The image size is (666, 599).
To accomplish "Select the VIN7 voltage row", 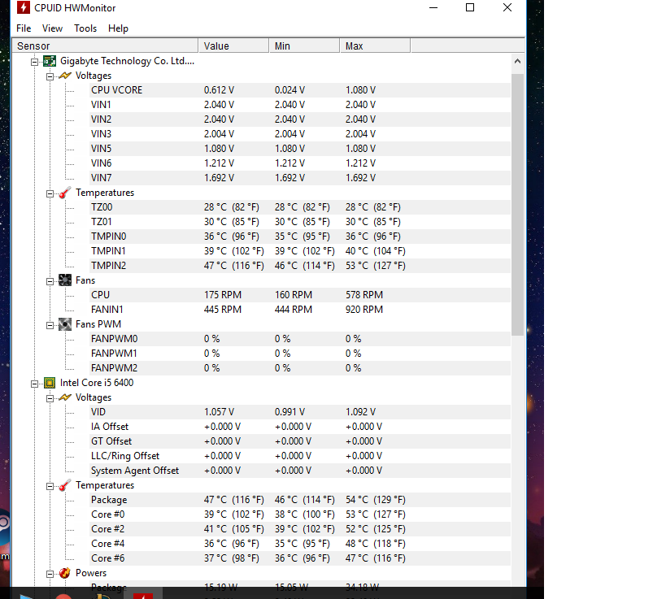I will tap(299, 178).
